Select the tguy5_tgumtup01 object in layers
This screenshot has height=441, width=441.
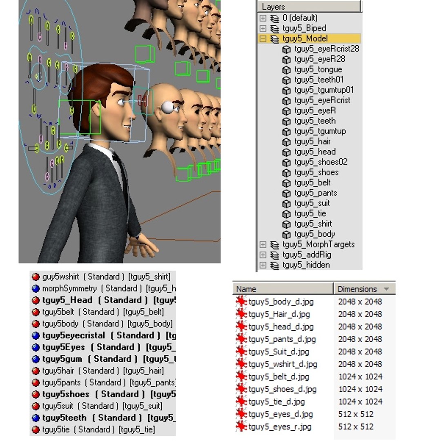324,90
